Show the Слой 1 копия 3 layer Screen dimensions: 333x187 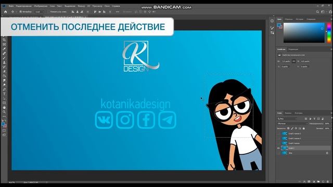(278, 133)
